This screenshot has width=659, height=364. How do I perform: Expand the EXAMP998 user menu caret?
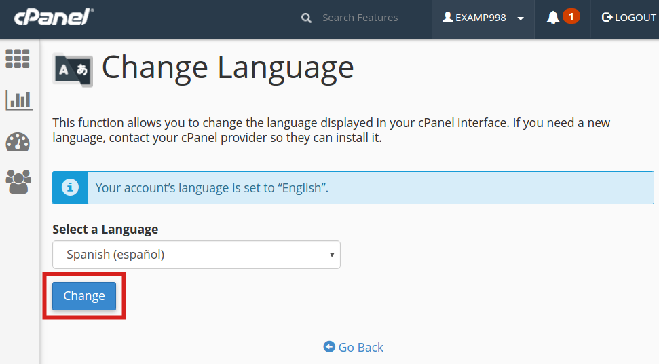[521, 18]
